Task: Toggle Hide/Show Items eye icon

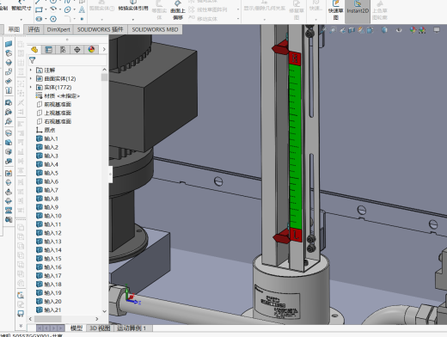Action: (x=399, y=30)
